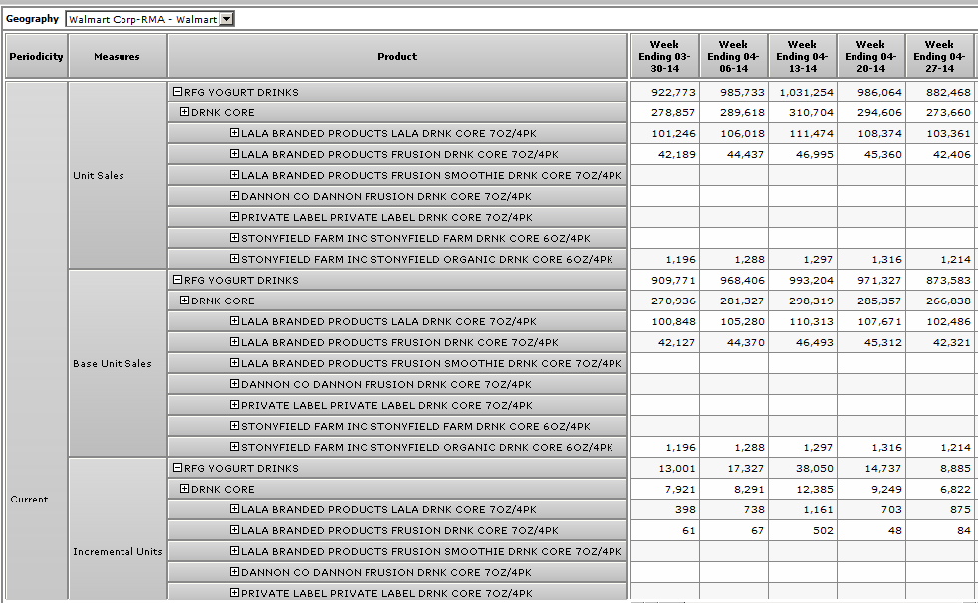Expand STONYFIELD FARM DRNK CORE in Unit Sales
This screenshot has height=603, width=978.
(235, 238)
